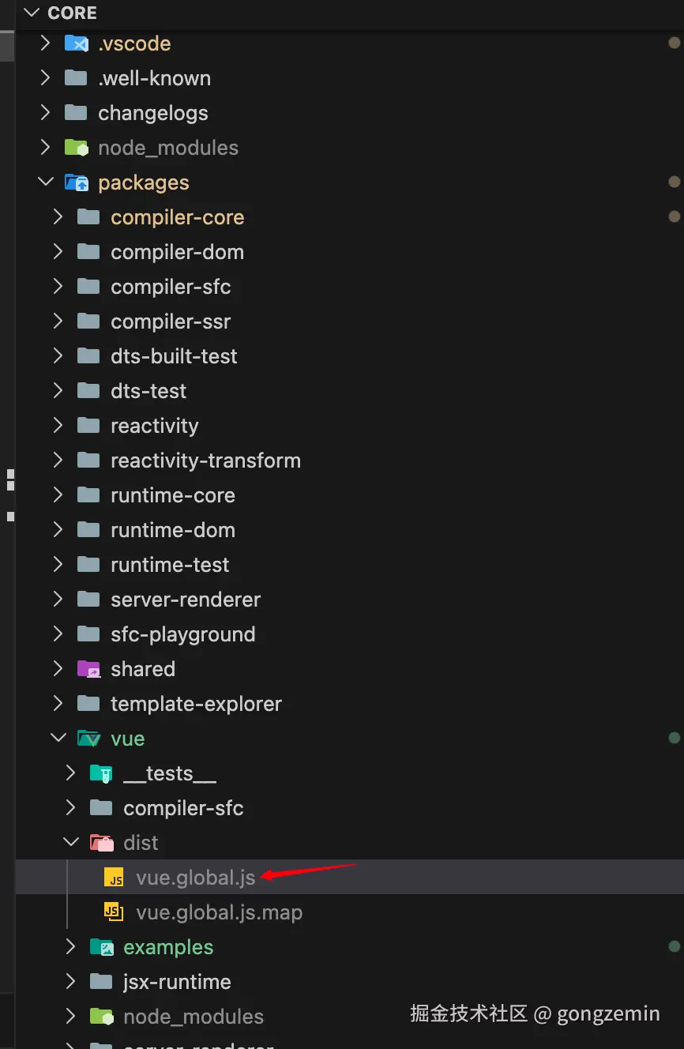Collapse the dist folder chevron
Viewport: 684px width, 1049px height.
[70, 843]
